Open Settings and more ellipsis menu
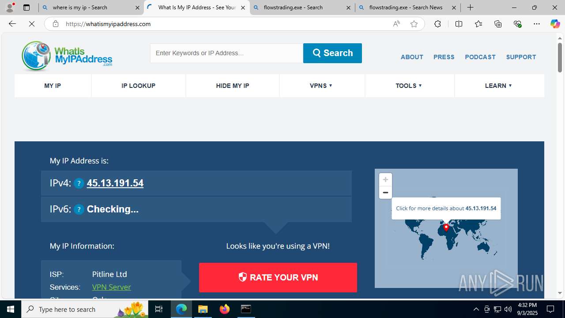 537,24
